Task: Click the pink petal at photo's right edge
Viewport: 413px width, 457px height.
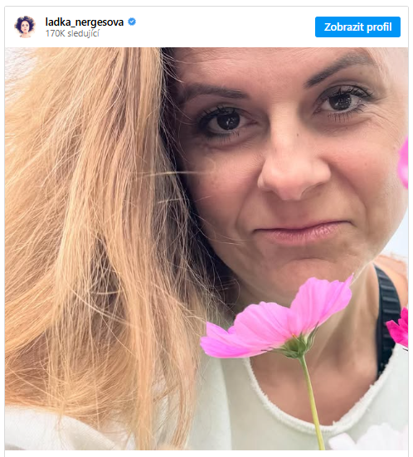Action: (x=403, y=163)
